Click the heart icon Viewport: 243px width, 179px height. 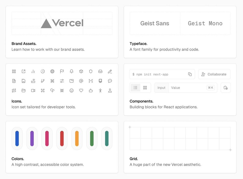point(81,91)
